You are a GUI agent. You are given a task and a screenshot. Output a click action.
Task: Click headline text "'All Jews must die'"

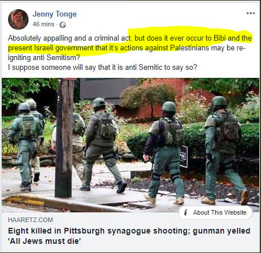[44, 241]
